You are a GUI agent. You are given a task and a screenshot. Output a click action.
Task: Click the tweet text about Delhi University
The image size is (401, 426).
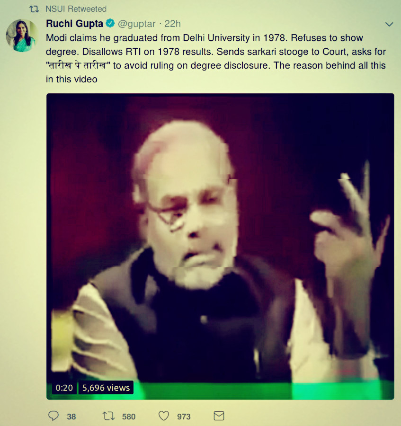click(x=216, y=58)
